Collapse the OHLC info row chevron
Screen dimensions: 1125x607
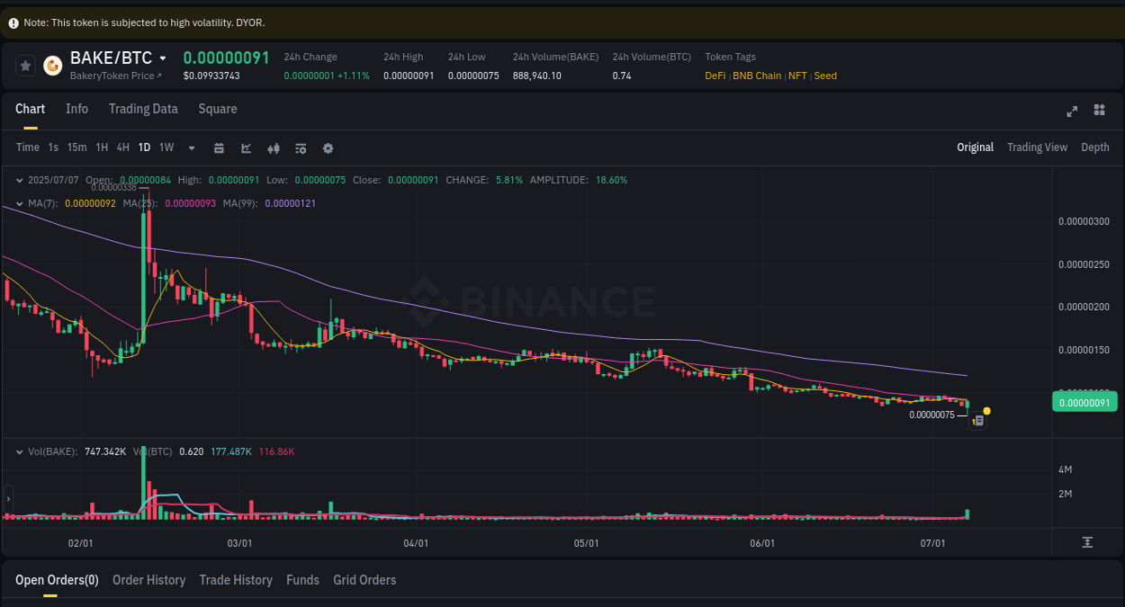[x=18, y=180]
